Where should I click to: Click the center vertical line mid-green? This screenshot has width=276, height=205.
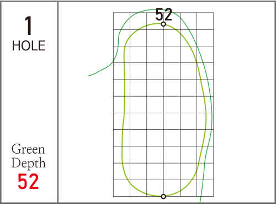coord(163,111)
